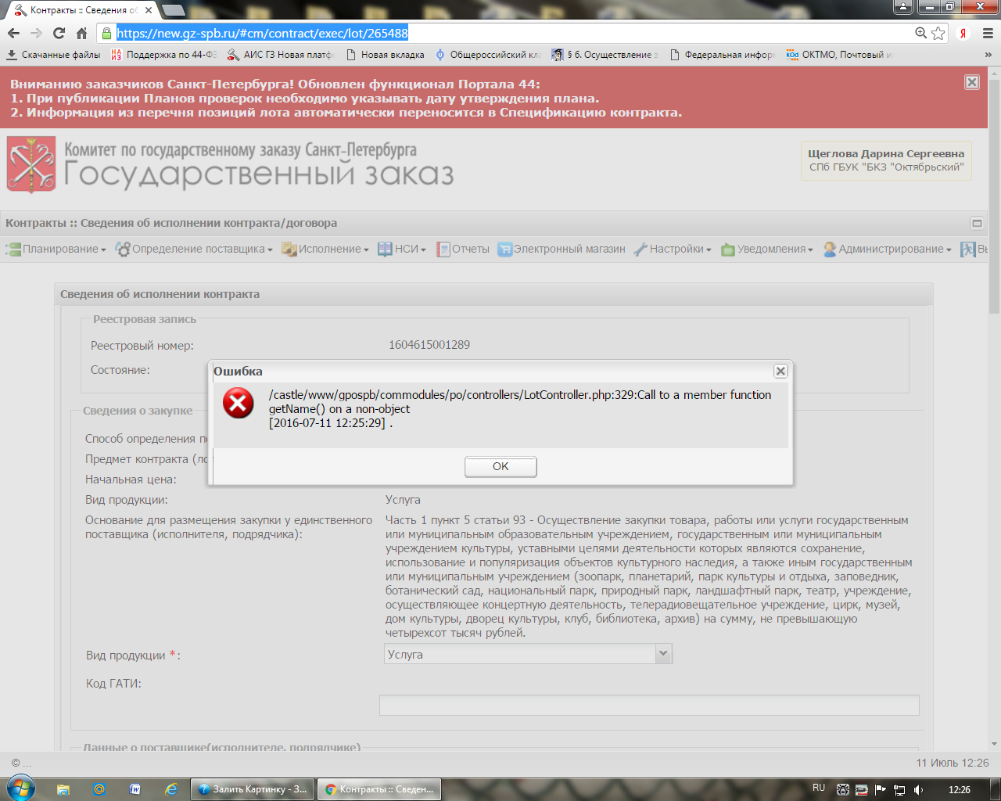Close the Контракты browser tab
Image resolution: width=1001 pixels, height=801 pixels.
pyautogui.click(x=148, y=10)
